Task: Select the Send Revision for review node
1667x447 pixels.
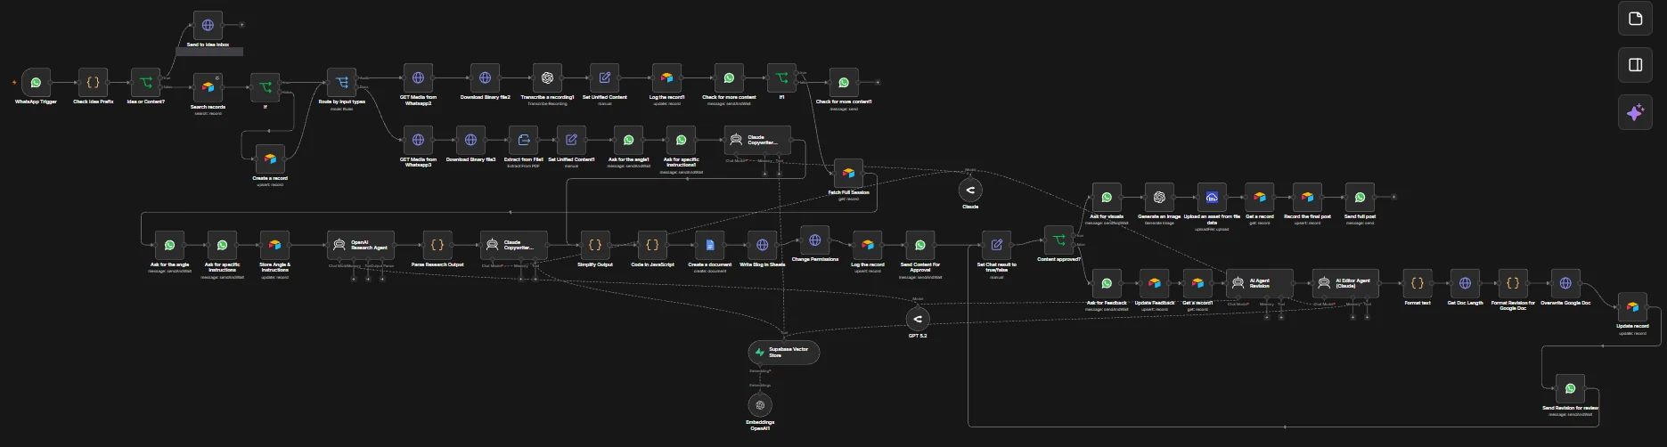Action: click(x=1570, y=388)
